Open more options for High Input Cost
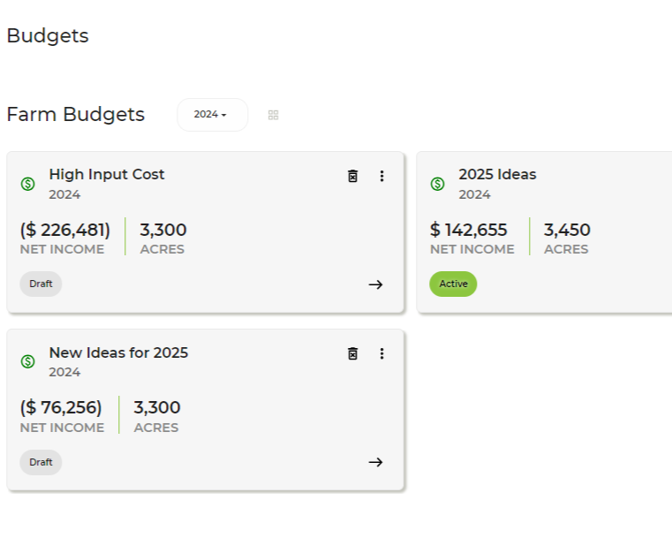The width and height of the screenshot is (672, 538). (x=381, y=176)
